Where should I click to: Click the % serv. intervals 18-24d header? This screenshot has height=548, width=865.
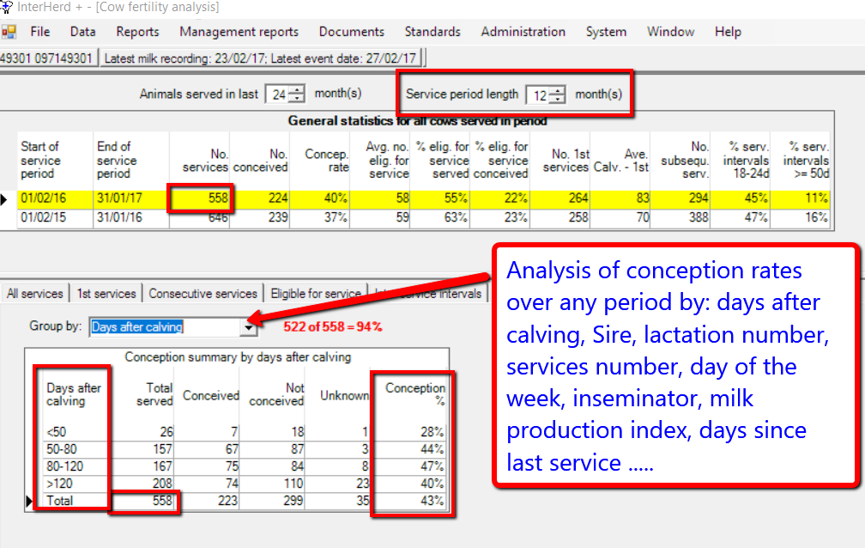(x=741, y=161)
